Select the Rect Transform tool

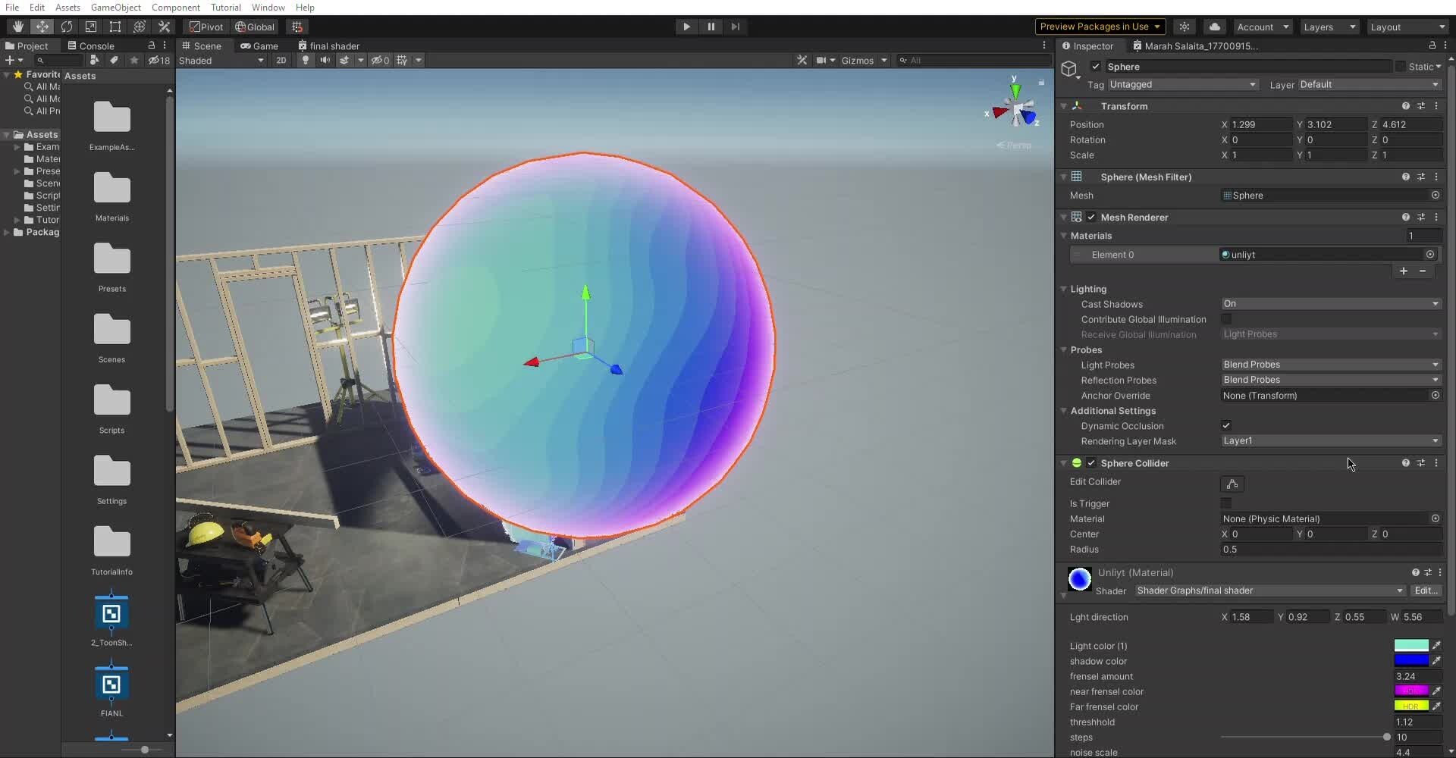(x=115, y=27)
